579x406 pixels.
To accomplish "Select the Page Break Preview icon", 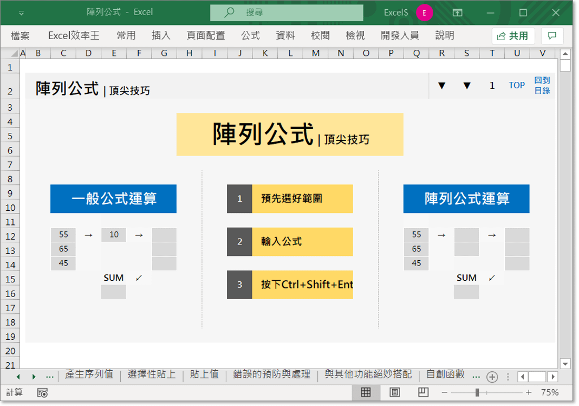I will pyautogui.click(x=424, y=392).
